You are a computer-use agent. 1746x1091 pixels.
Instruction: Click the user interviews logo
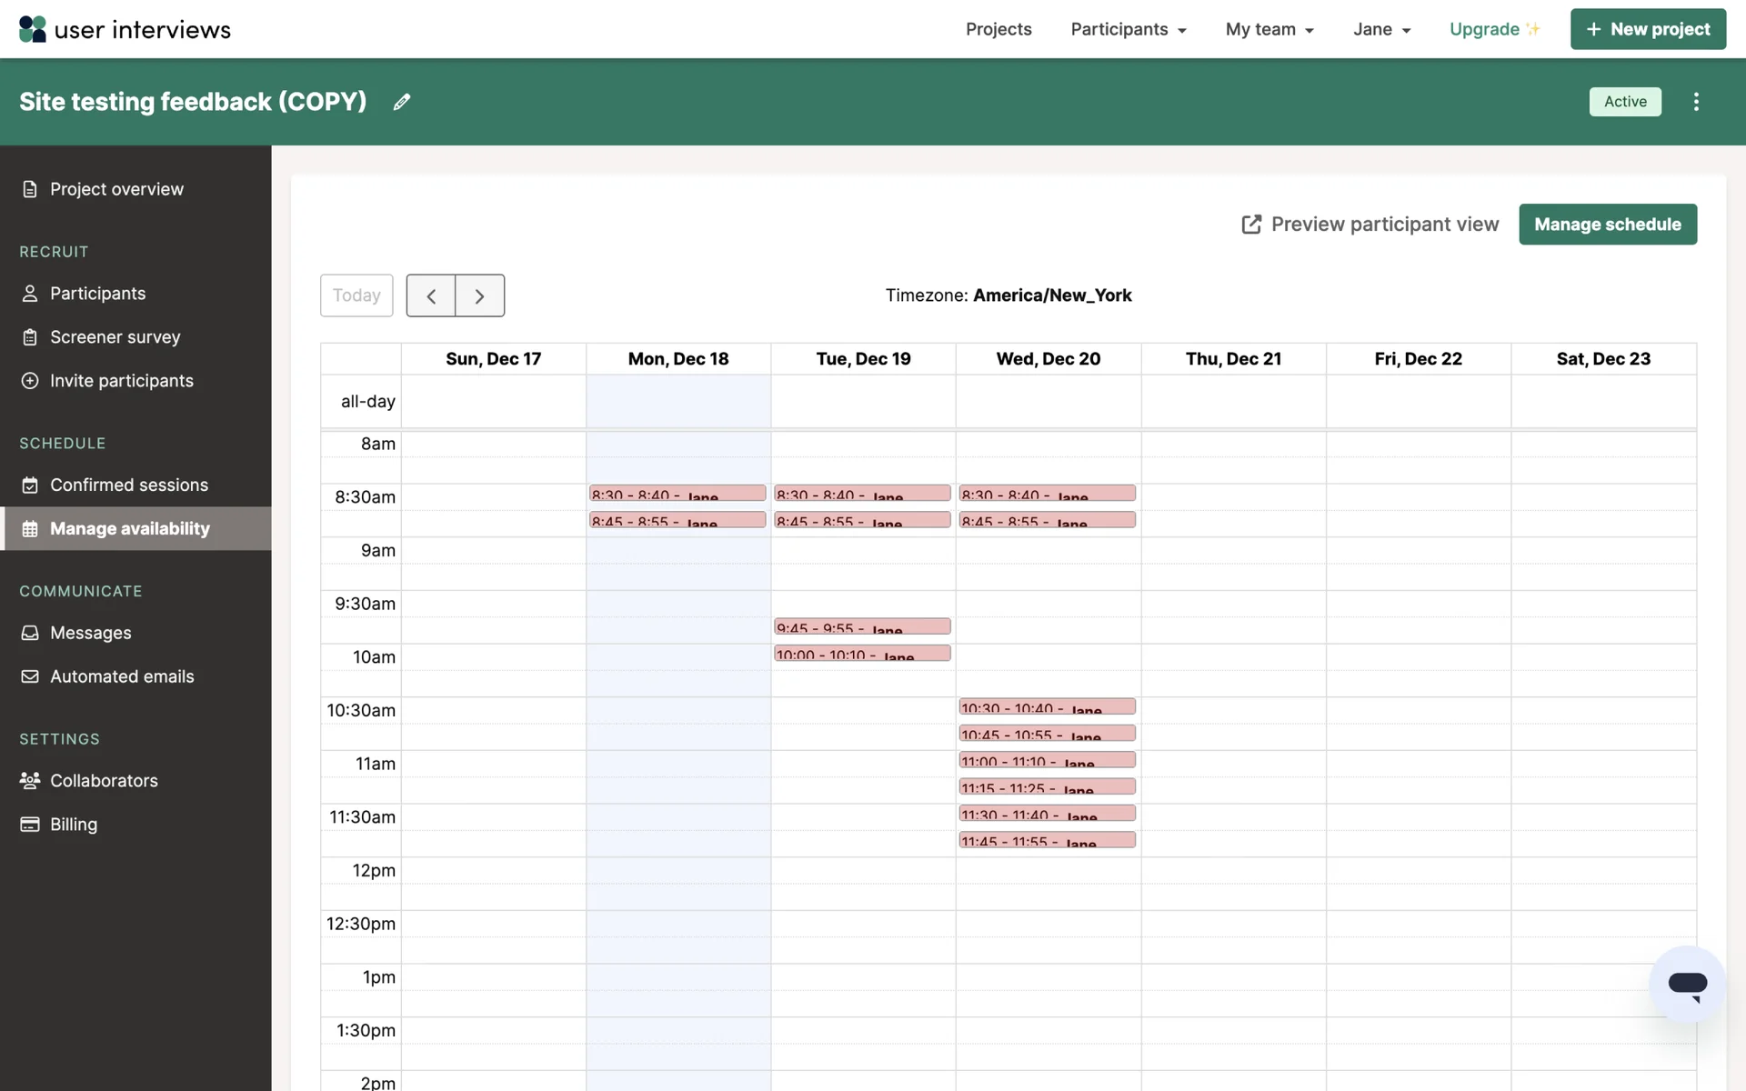tap(125, 29)
